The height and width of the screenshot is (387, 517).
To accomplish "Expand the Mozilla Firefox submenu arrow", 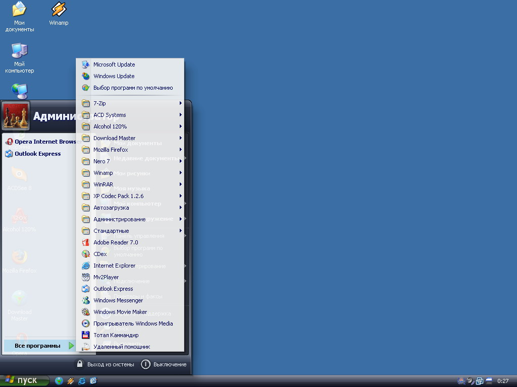I will [181, 150].
